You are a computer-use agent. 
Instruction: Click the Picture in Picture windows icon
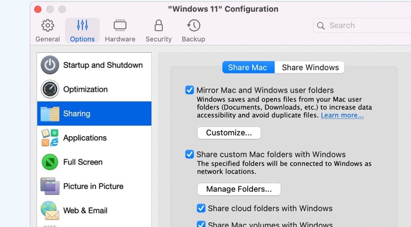click(x=50, y=186)
